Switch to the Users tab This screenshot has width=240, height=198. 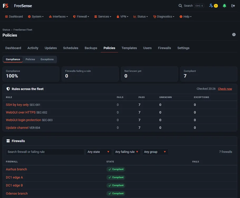click(147, 48)
